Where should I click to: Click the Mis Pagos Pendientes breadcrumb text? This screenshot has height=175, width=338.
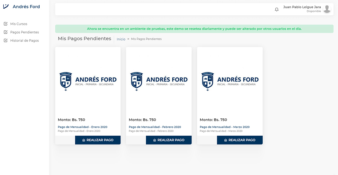(146, 39)
